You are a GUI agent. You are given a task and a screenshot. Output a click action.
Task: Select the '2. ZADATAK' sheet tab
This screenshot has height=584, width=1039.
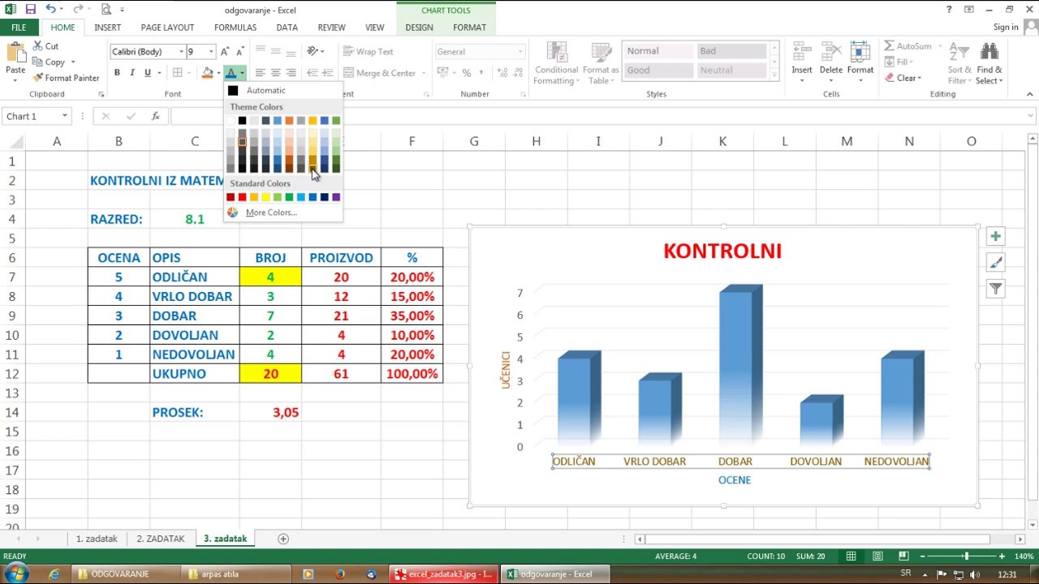coord(161,539)
